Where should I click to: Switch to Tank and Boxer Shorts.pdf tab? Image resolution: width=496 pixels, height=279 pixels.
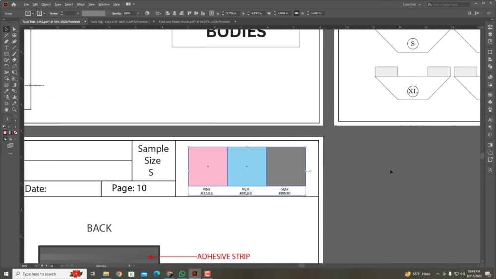point(194,22)
